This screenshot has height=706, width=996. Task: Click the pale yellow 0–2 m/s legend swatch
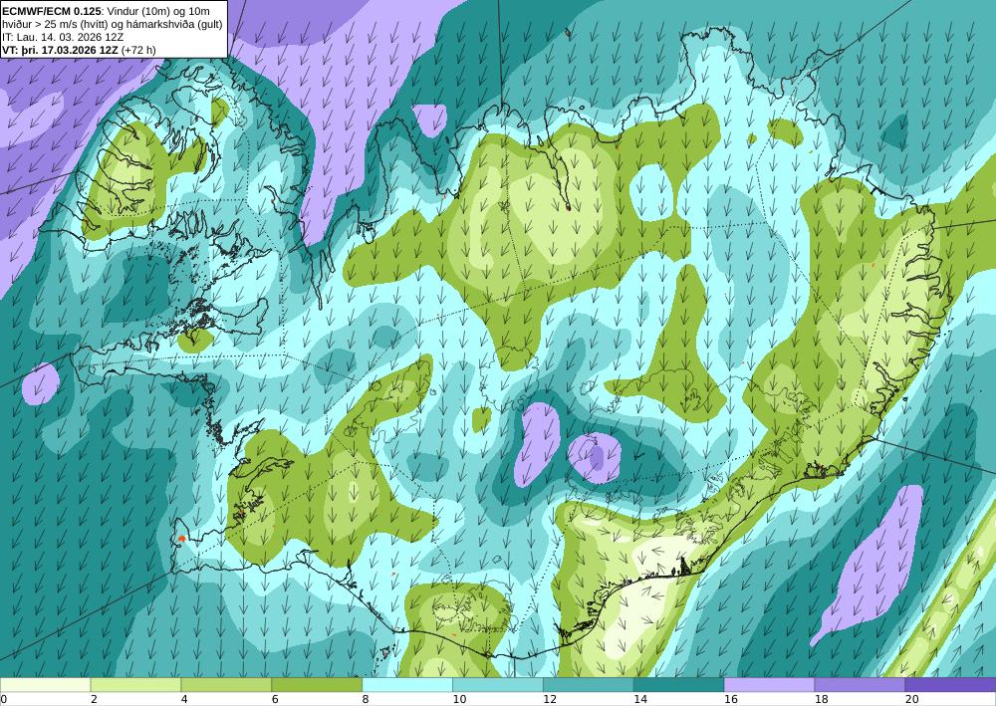coord(45,684)
